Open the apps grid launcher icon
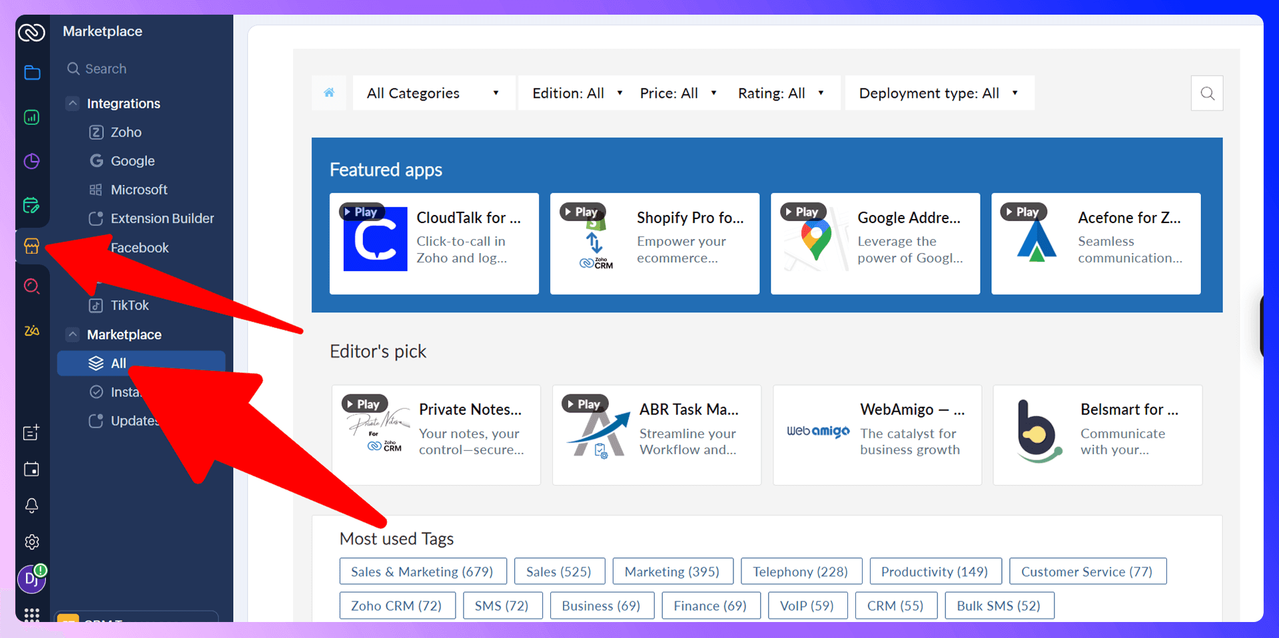The height and width of the screenshot is (638, 1279). (32, 614)
